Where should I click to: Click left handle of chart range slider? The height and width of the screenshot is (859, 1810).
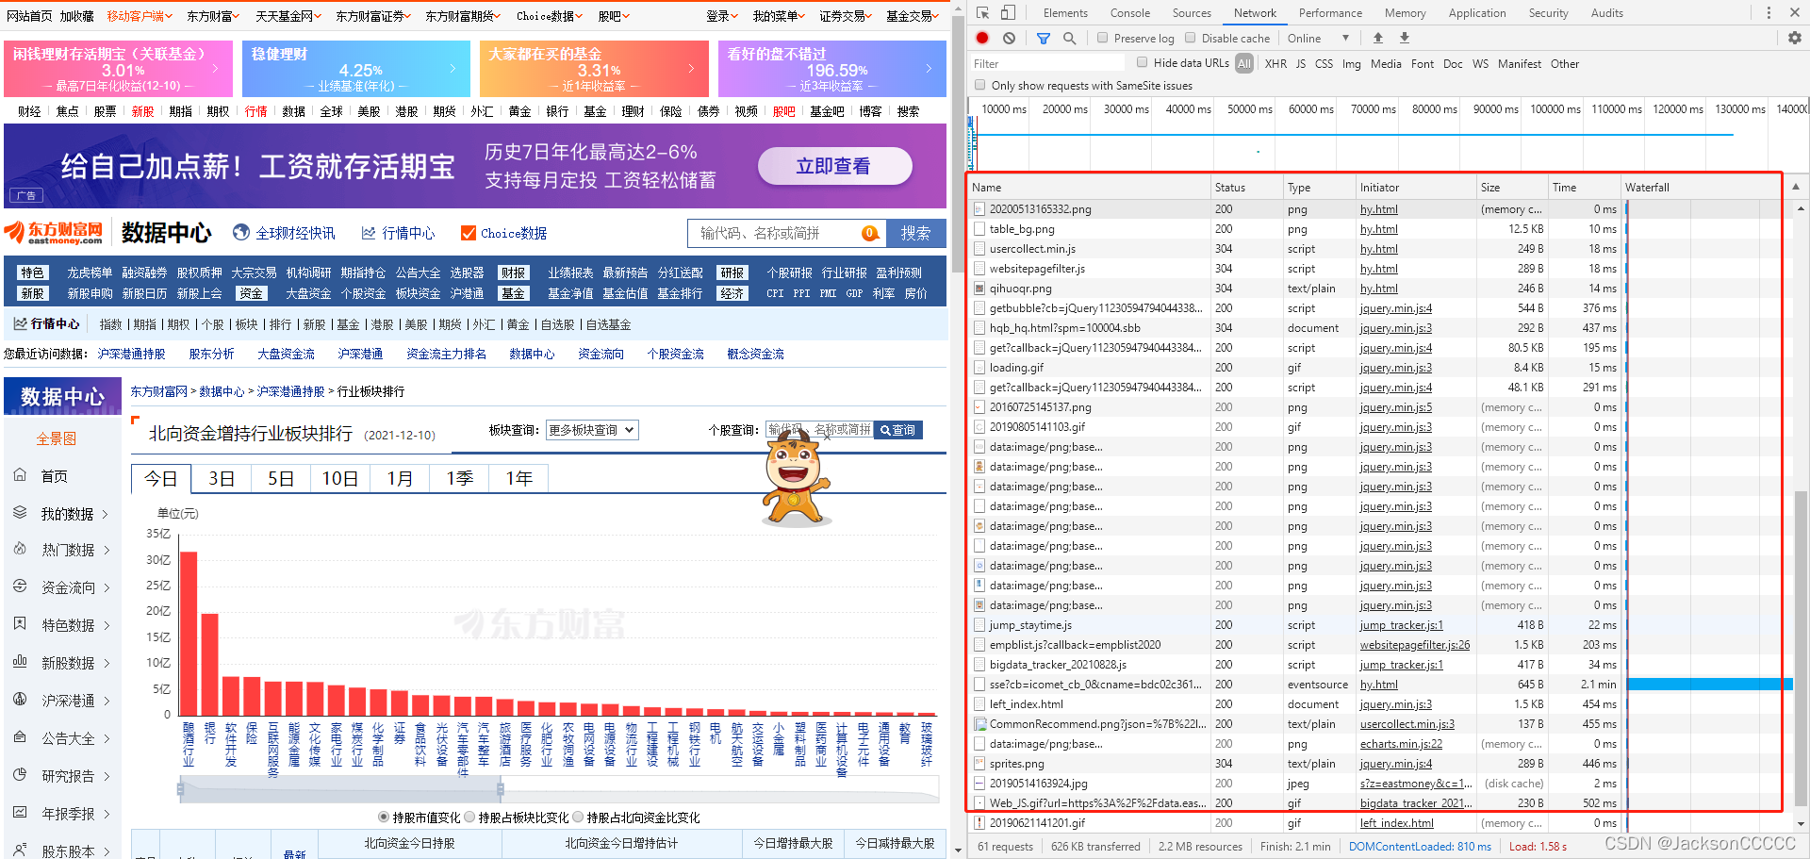(x=180, y=789)
